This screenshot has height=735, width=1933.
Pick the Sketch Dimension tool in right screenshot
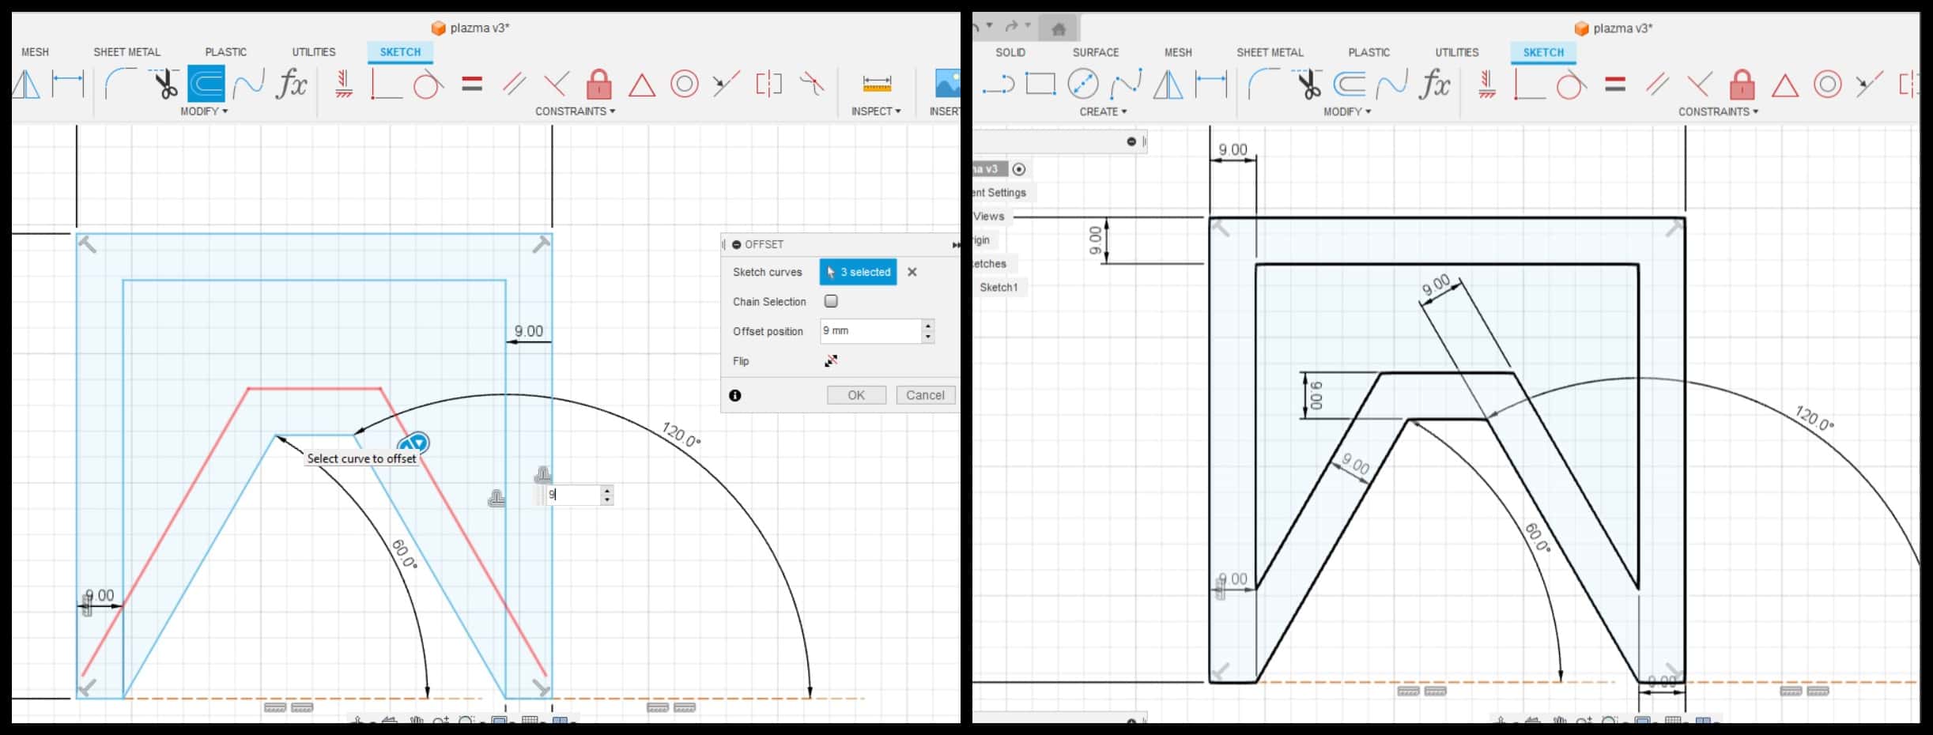click(x=1211, y=82)
